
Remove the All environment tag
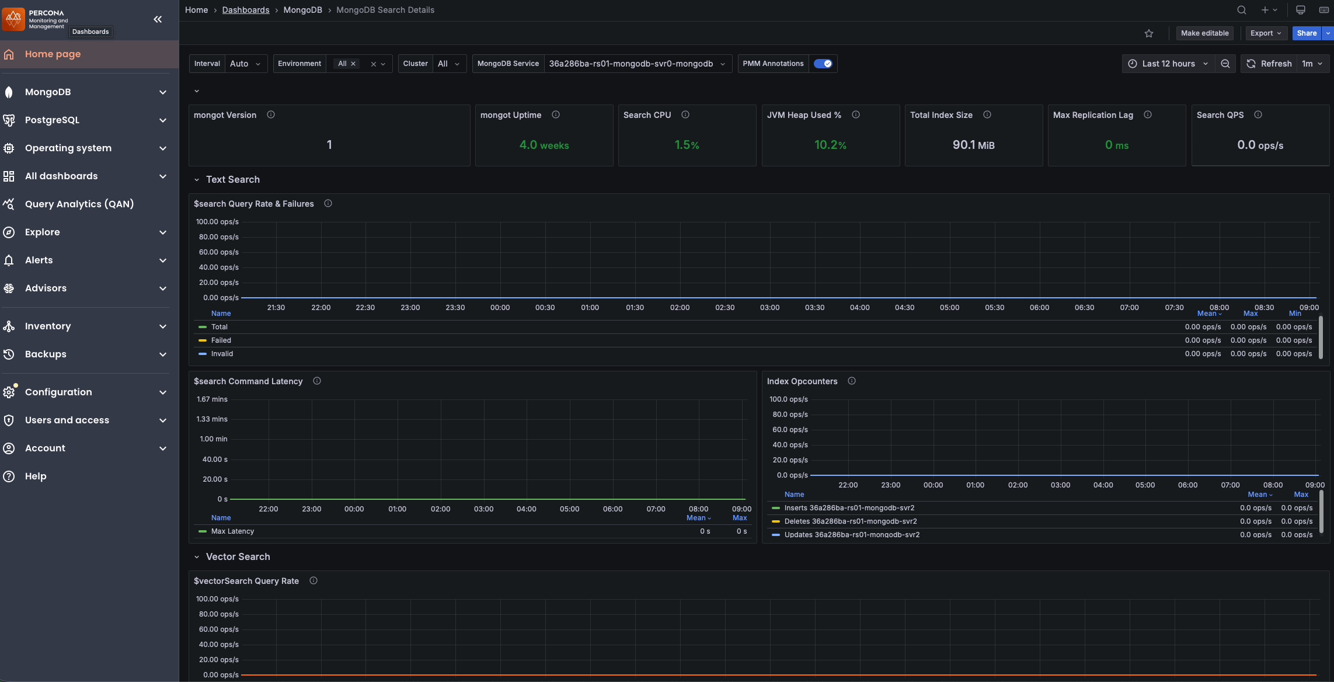[x=353, y=64]
